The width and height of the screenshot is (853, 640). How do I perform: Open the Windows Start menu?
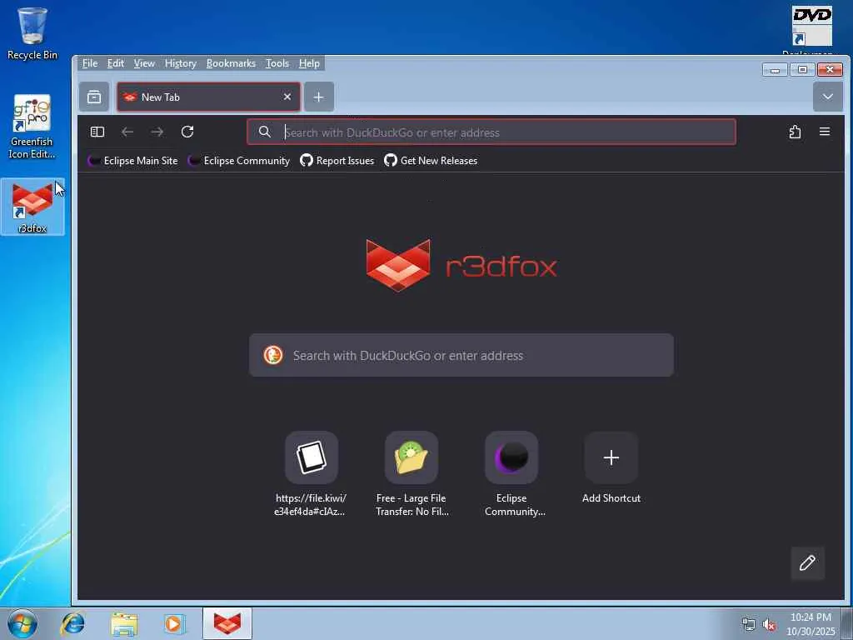pos(22,623)
